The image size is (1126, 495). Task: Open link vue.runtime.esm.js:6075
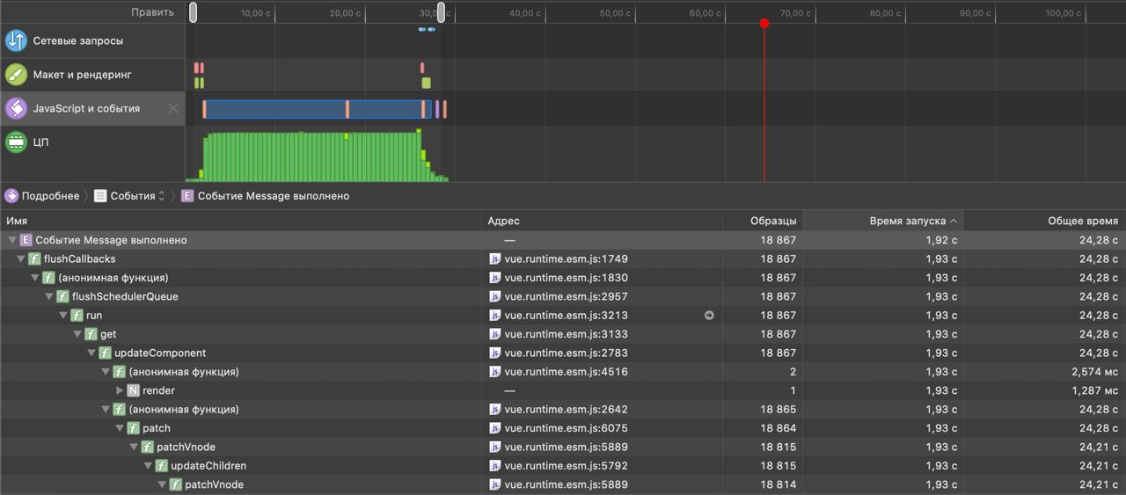click(566, 428)
